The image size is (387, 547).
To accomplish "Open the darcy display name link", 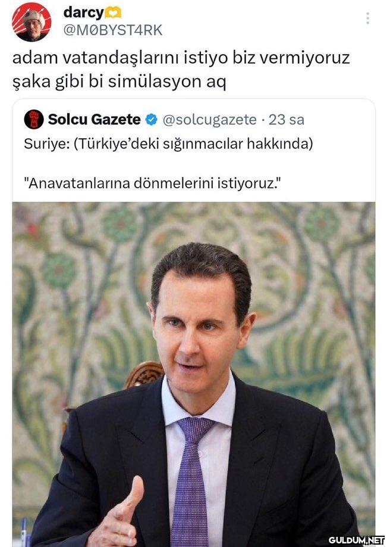I will 84,13.
